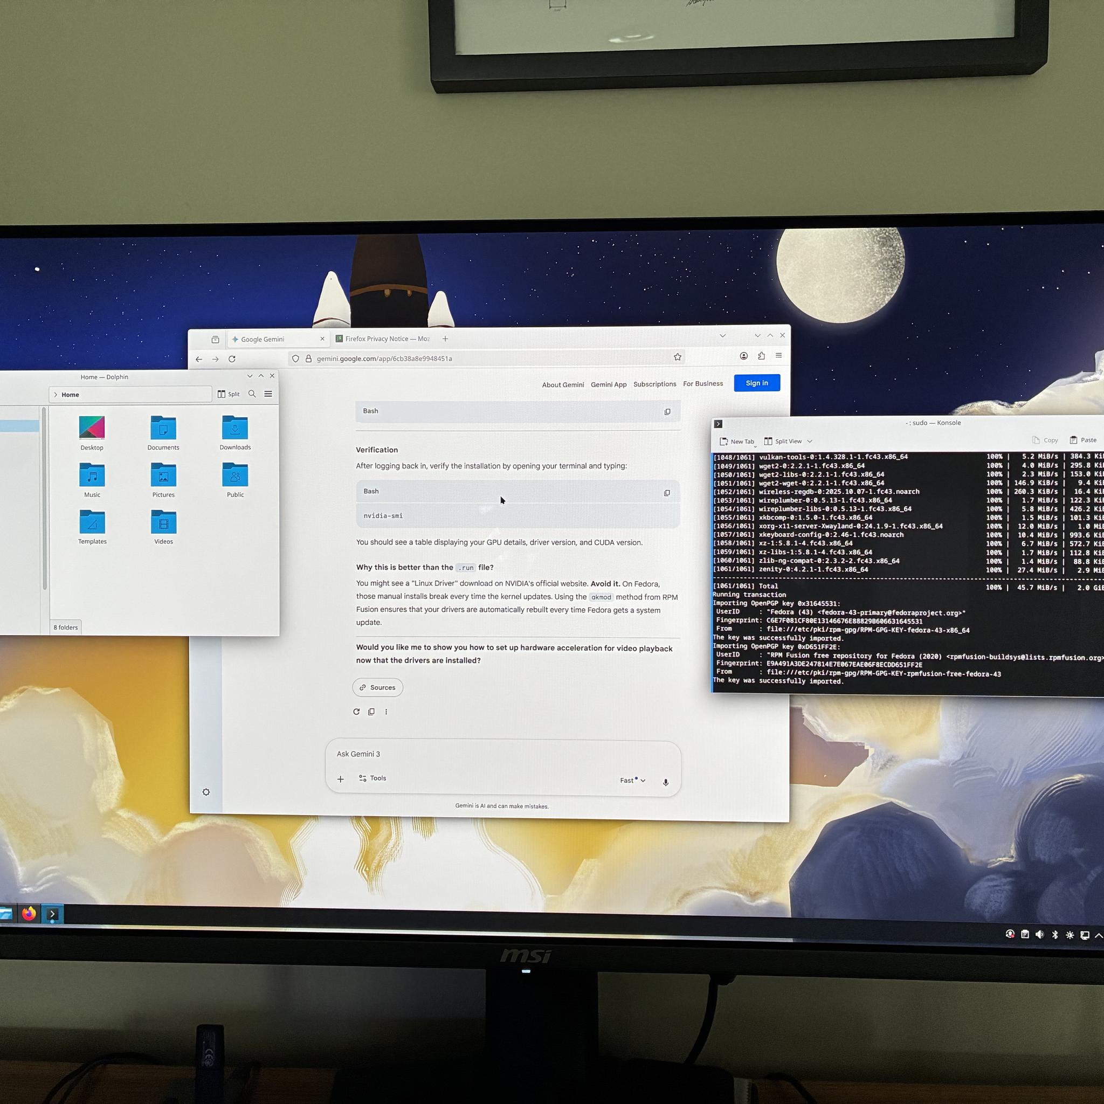Open the Dolphin search icon
This screenshot has height=1104, width=1104.
(252, 394)
